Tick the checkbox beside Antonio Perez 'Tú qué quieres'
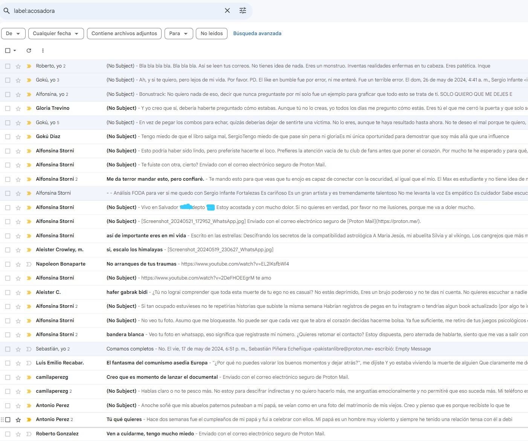The width and height of the screenshot is (528, 441). click(8, 419)
